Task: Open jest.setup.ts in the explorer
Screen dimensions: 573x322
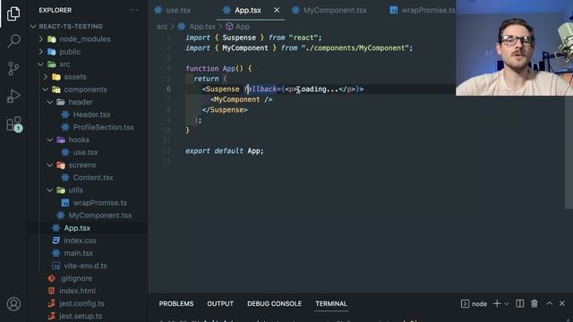Action: 81,316
